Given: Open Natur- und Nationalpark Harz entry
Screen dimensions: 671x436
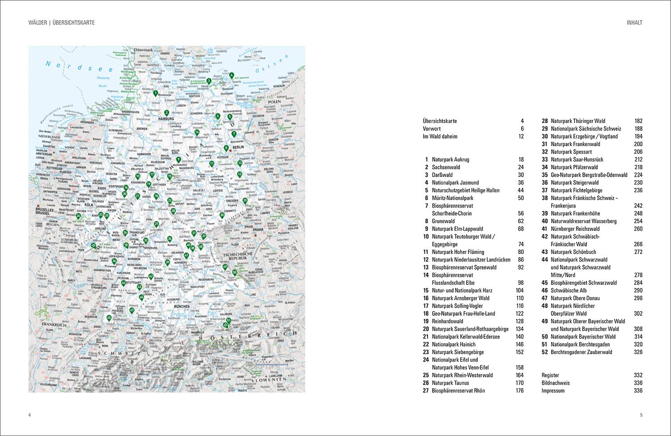Looking at the screenshot, I should (473, 290).
